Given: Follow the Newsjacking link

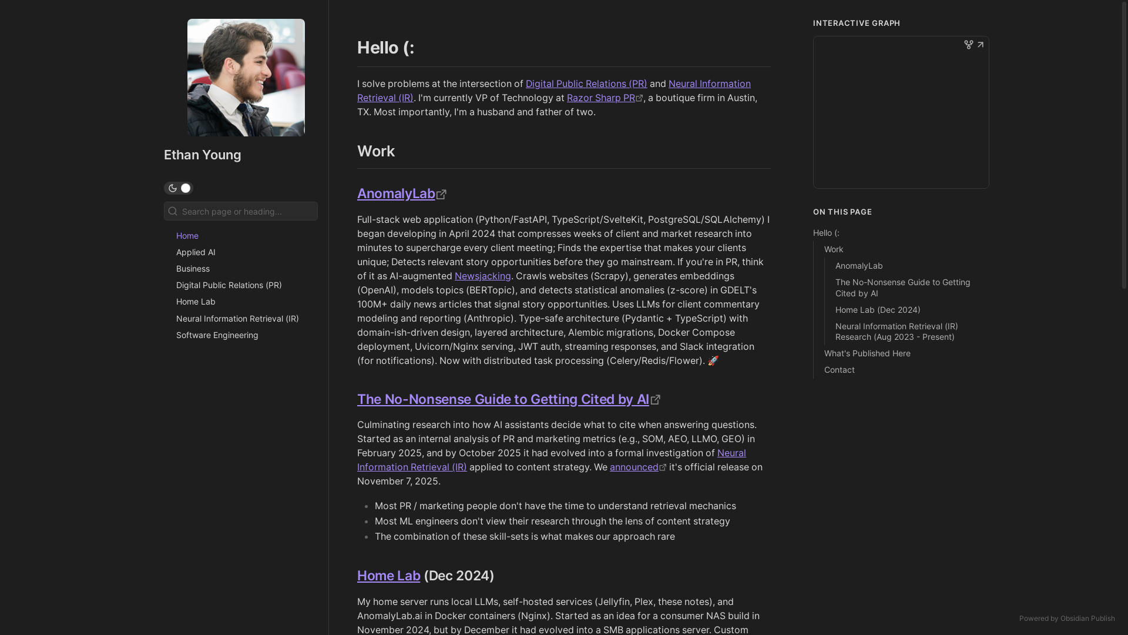Looking at the screenshot, I should (483, 276).
